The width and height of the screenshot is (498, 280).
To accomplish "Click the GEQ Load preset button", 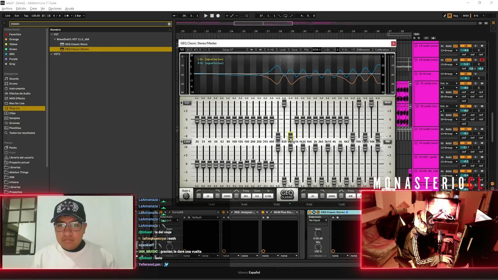I will tap(282, 50).
